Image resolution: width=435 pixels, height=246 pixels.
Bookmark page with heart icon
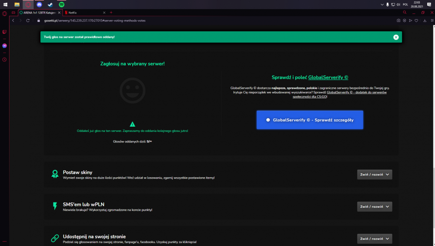416,20
